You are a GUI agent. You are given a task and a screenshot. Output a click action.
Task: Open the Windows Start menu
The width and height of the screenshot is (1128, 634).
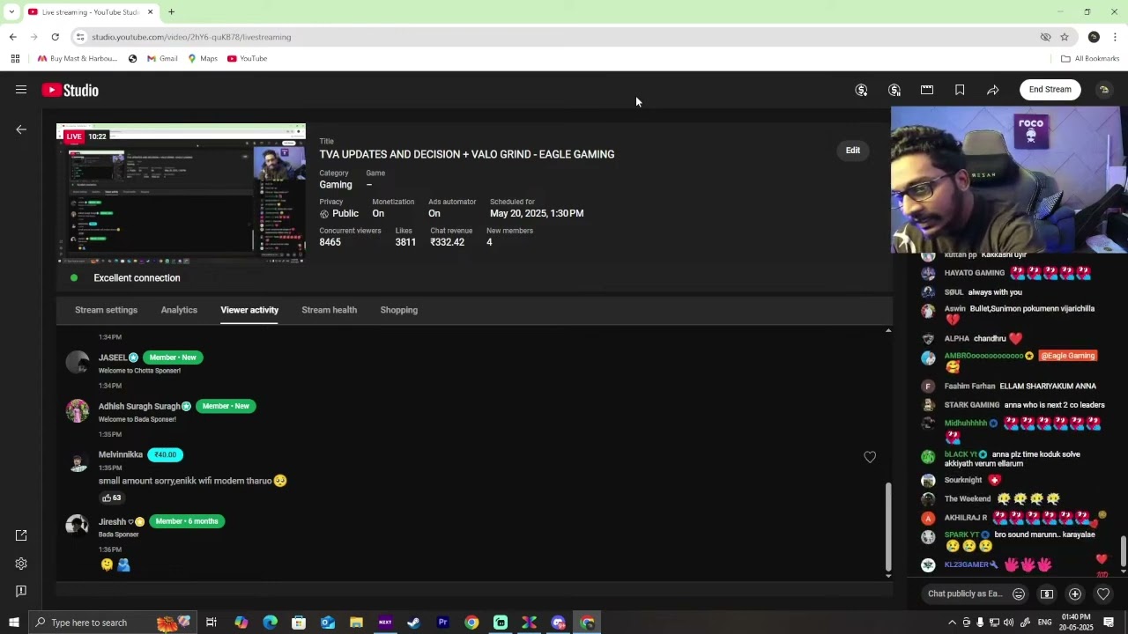(x=13, y=623)
